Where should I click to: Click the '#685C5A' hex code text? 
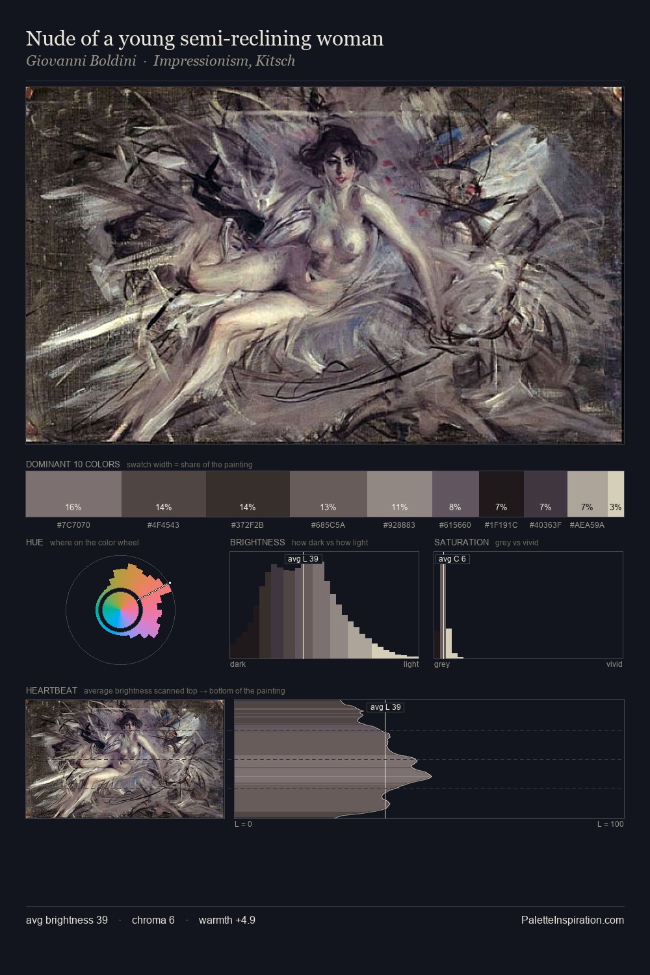coord(328,525)
